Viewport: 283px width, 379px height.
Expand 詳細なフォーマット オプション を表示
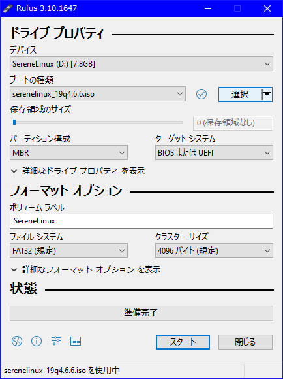[x=85, y=269]
